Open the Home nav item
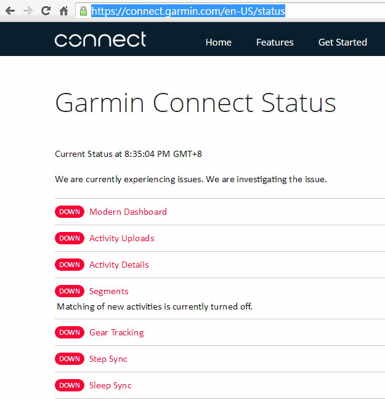The image size is (385, 400). pyautogui.click(x=219, y=42)
